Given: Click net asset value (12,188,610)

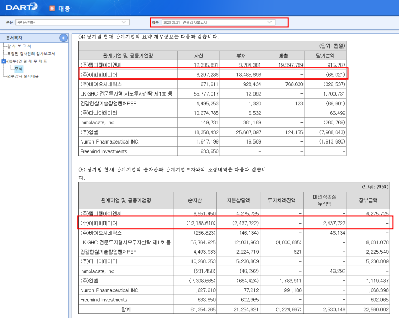Looking at the screenshot, I should [201, 224].
